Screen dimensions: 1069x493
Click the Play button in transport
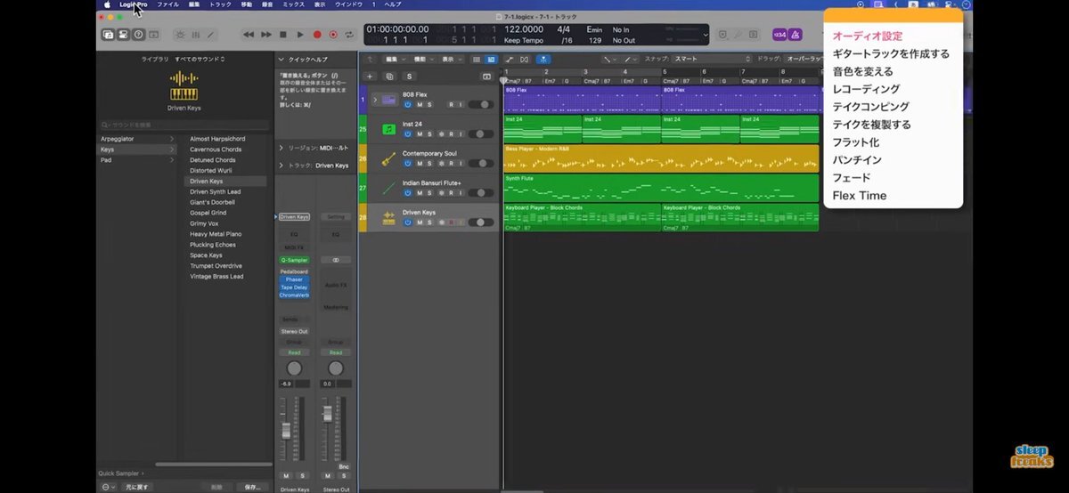tap(300, 35)
